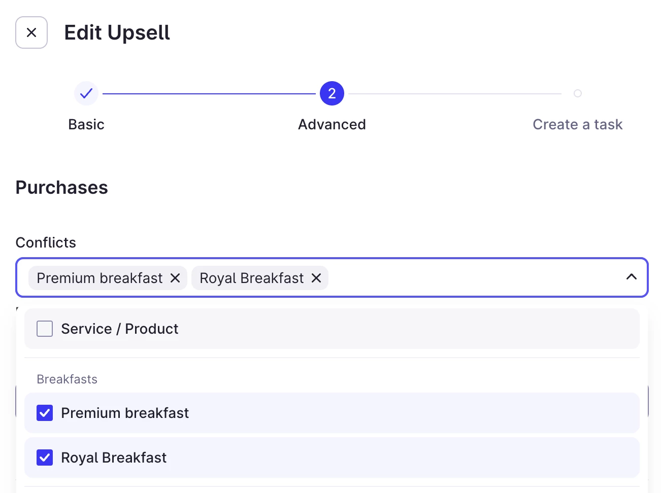
Task: Click the Breakfasts group header
Action: pyautogui.click(x=67, y=379)
